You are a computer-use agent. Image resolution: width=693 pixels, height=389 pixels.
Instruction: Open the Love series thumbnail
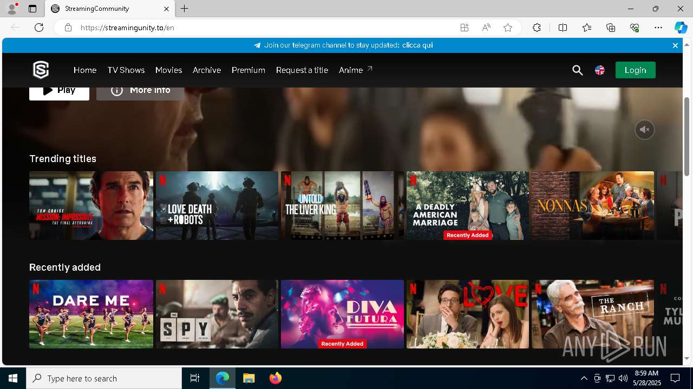tap(468, 314)
